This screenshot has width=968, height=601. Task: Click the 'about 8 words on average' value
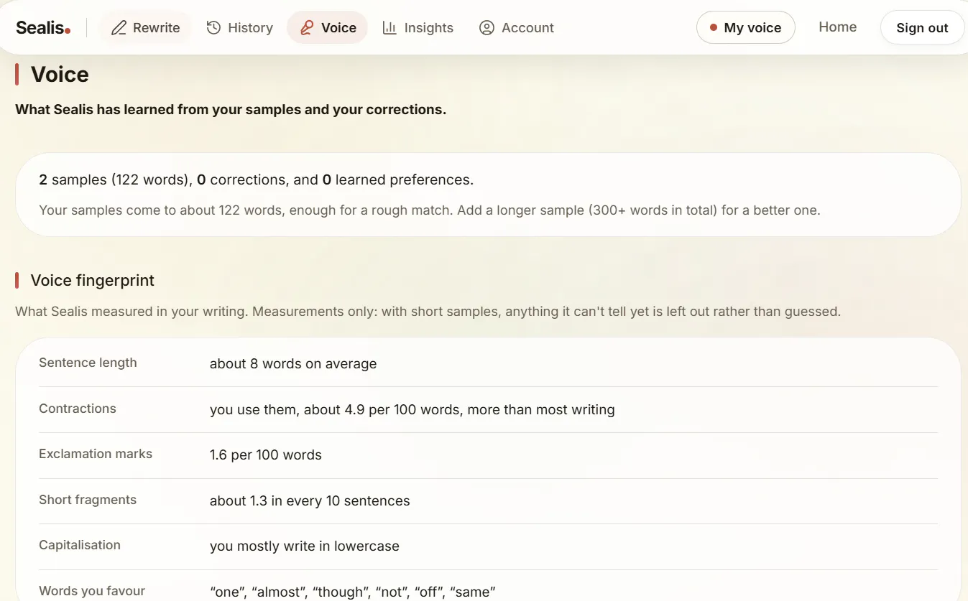293,363
